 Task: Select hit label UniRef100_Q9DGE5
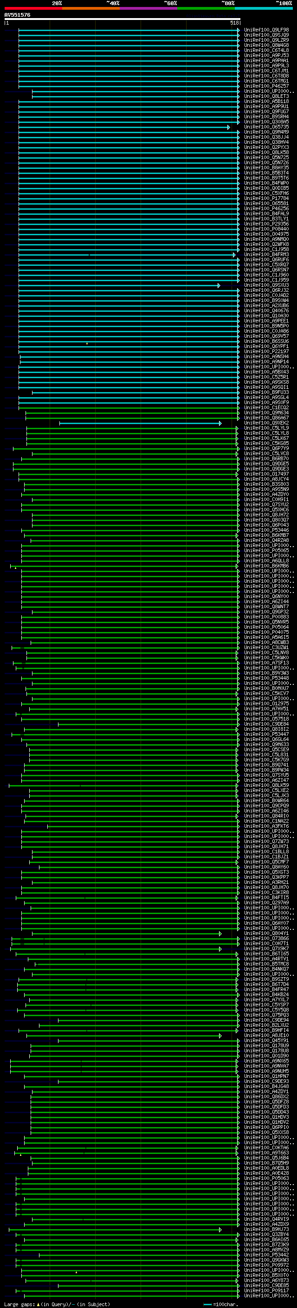coord(266,464)
